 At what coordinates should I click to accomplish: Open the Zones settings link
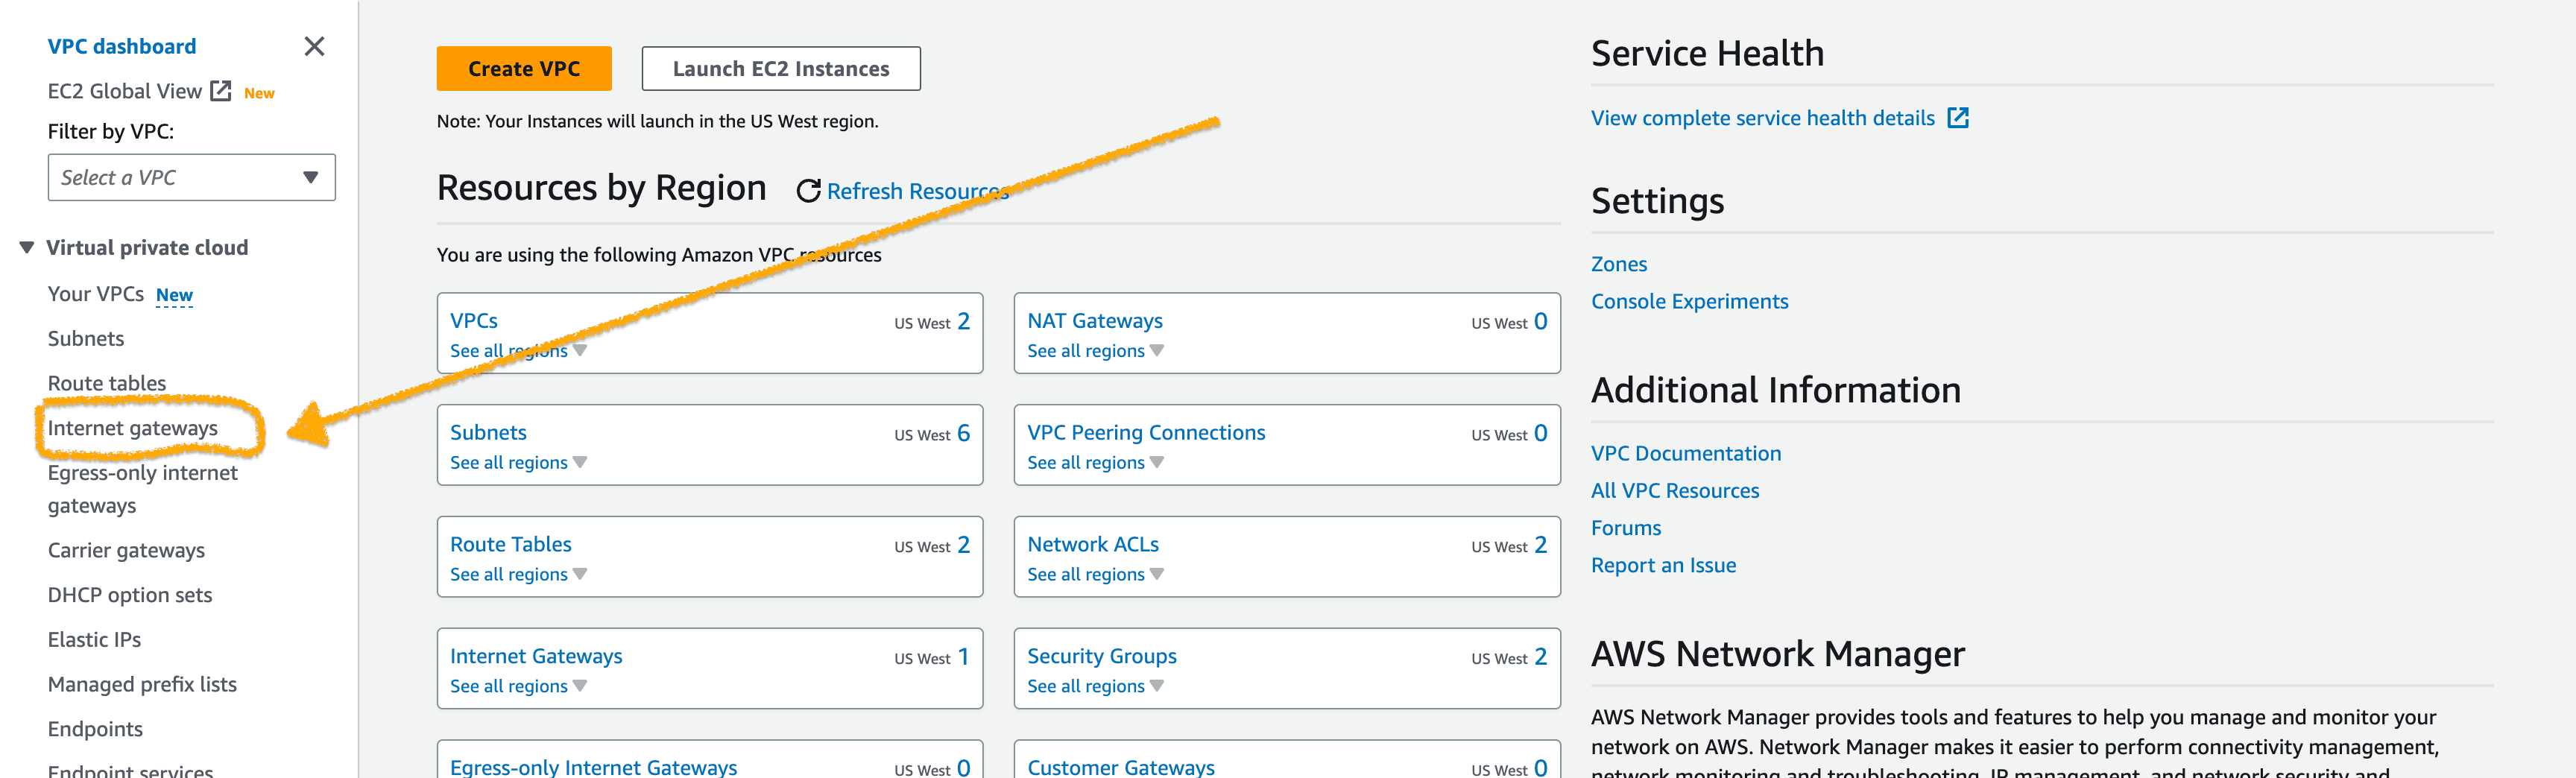pos(1618,264)
